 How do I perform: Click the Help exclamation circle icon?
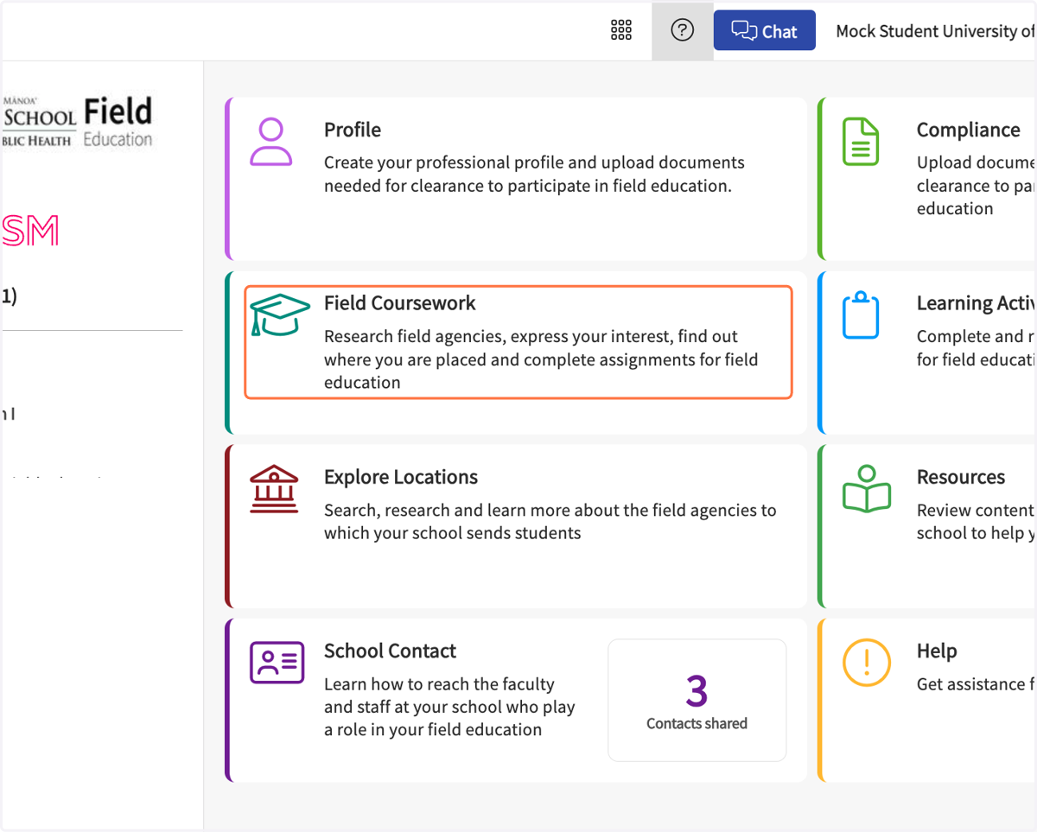pyautogui.click(x=866, y=664)
